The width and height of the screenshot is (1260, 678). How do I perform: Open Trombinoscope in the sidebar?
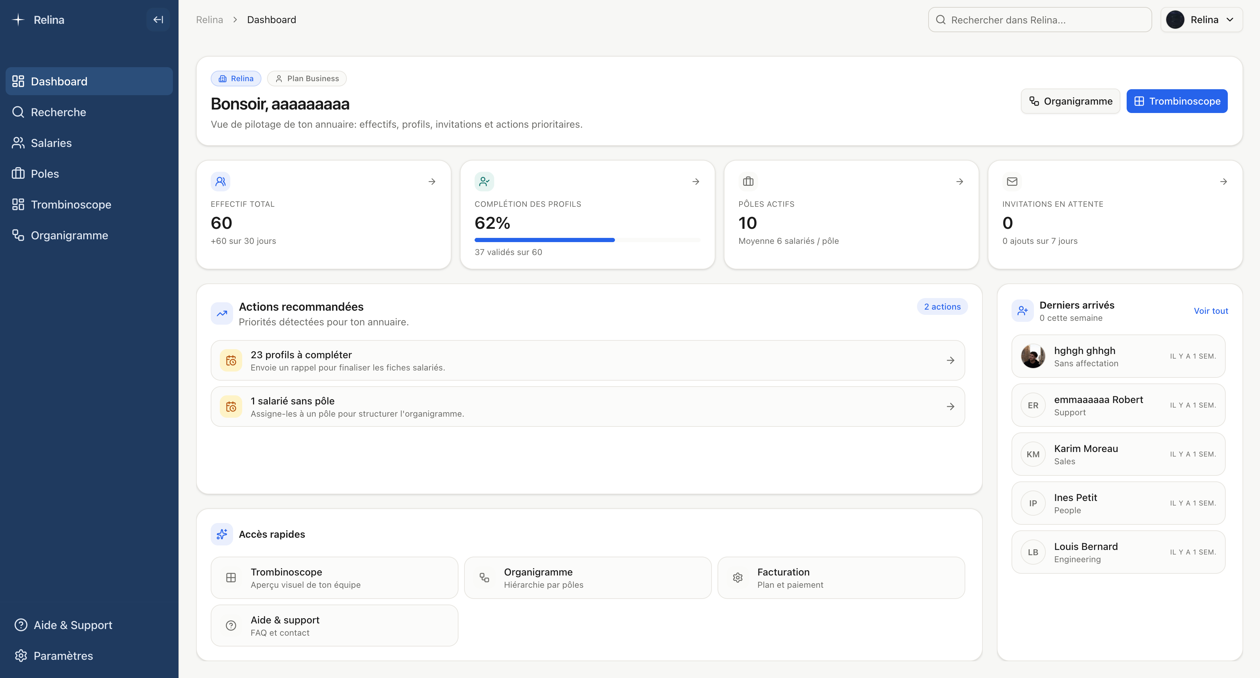[x=89, y=204]
